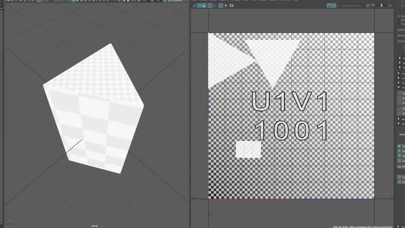This screenshot has width=405, height=228.
Task: Toggle the checker map tile icon
Action: [x=334, y=5]
